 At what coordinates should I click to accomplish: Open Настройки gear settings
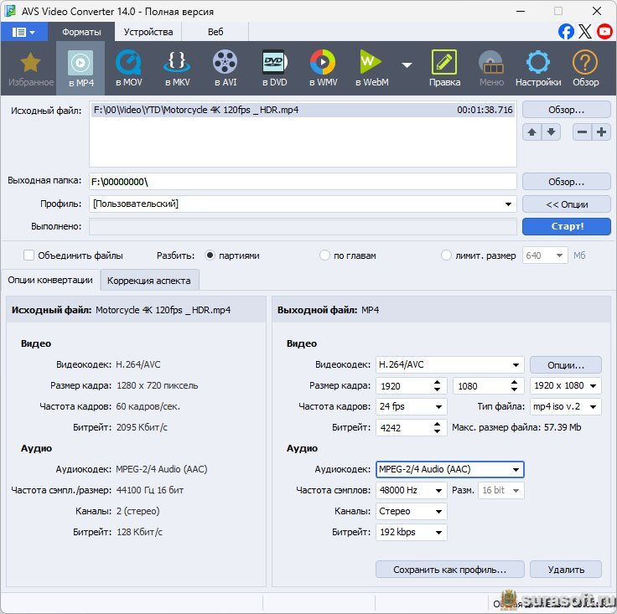click(x=538, y=69)
